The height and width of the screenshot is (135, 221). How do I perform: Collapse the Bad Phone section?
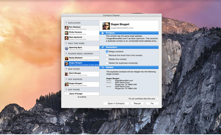tap(66, 69)
